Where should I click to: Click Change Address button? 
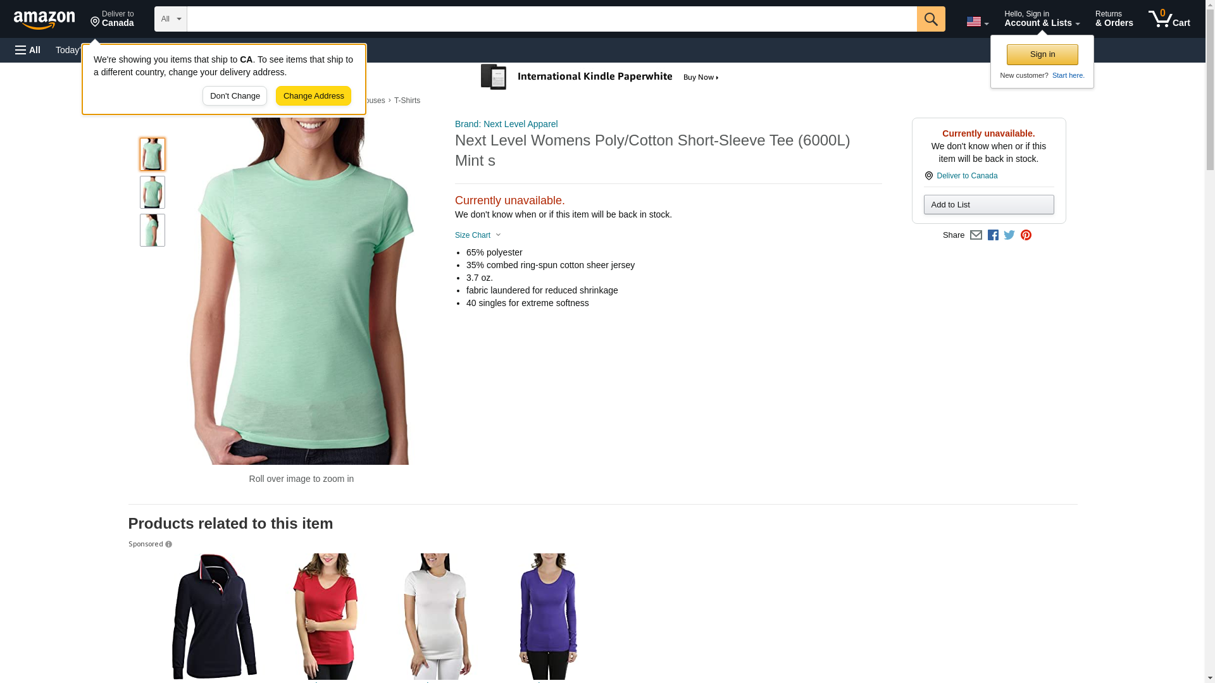click(x=313, y=96)
